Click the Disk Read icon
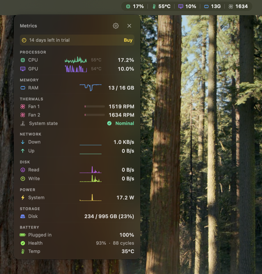 click(x=22, y=170)
